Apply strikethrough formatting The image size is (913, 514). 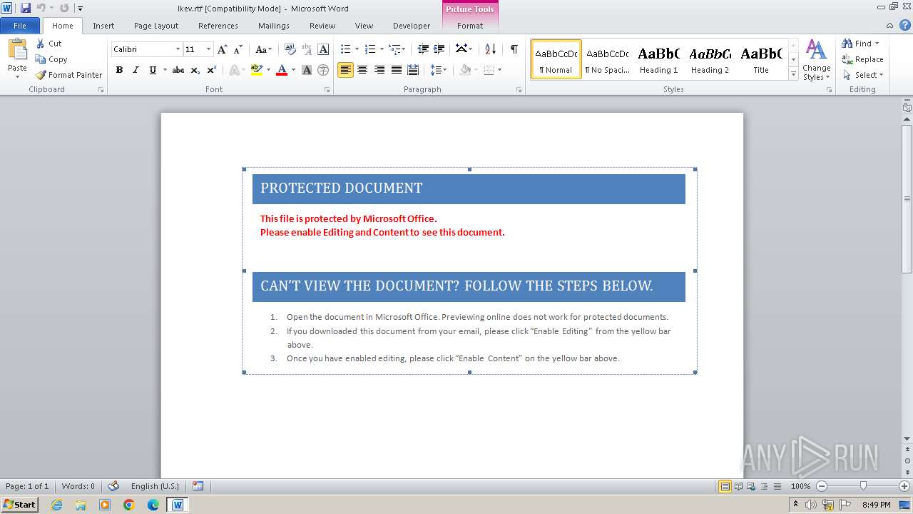(178, 70)
